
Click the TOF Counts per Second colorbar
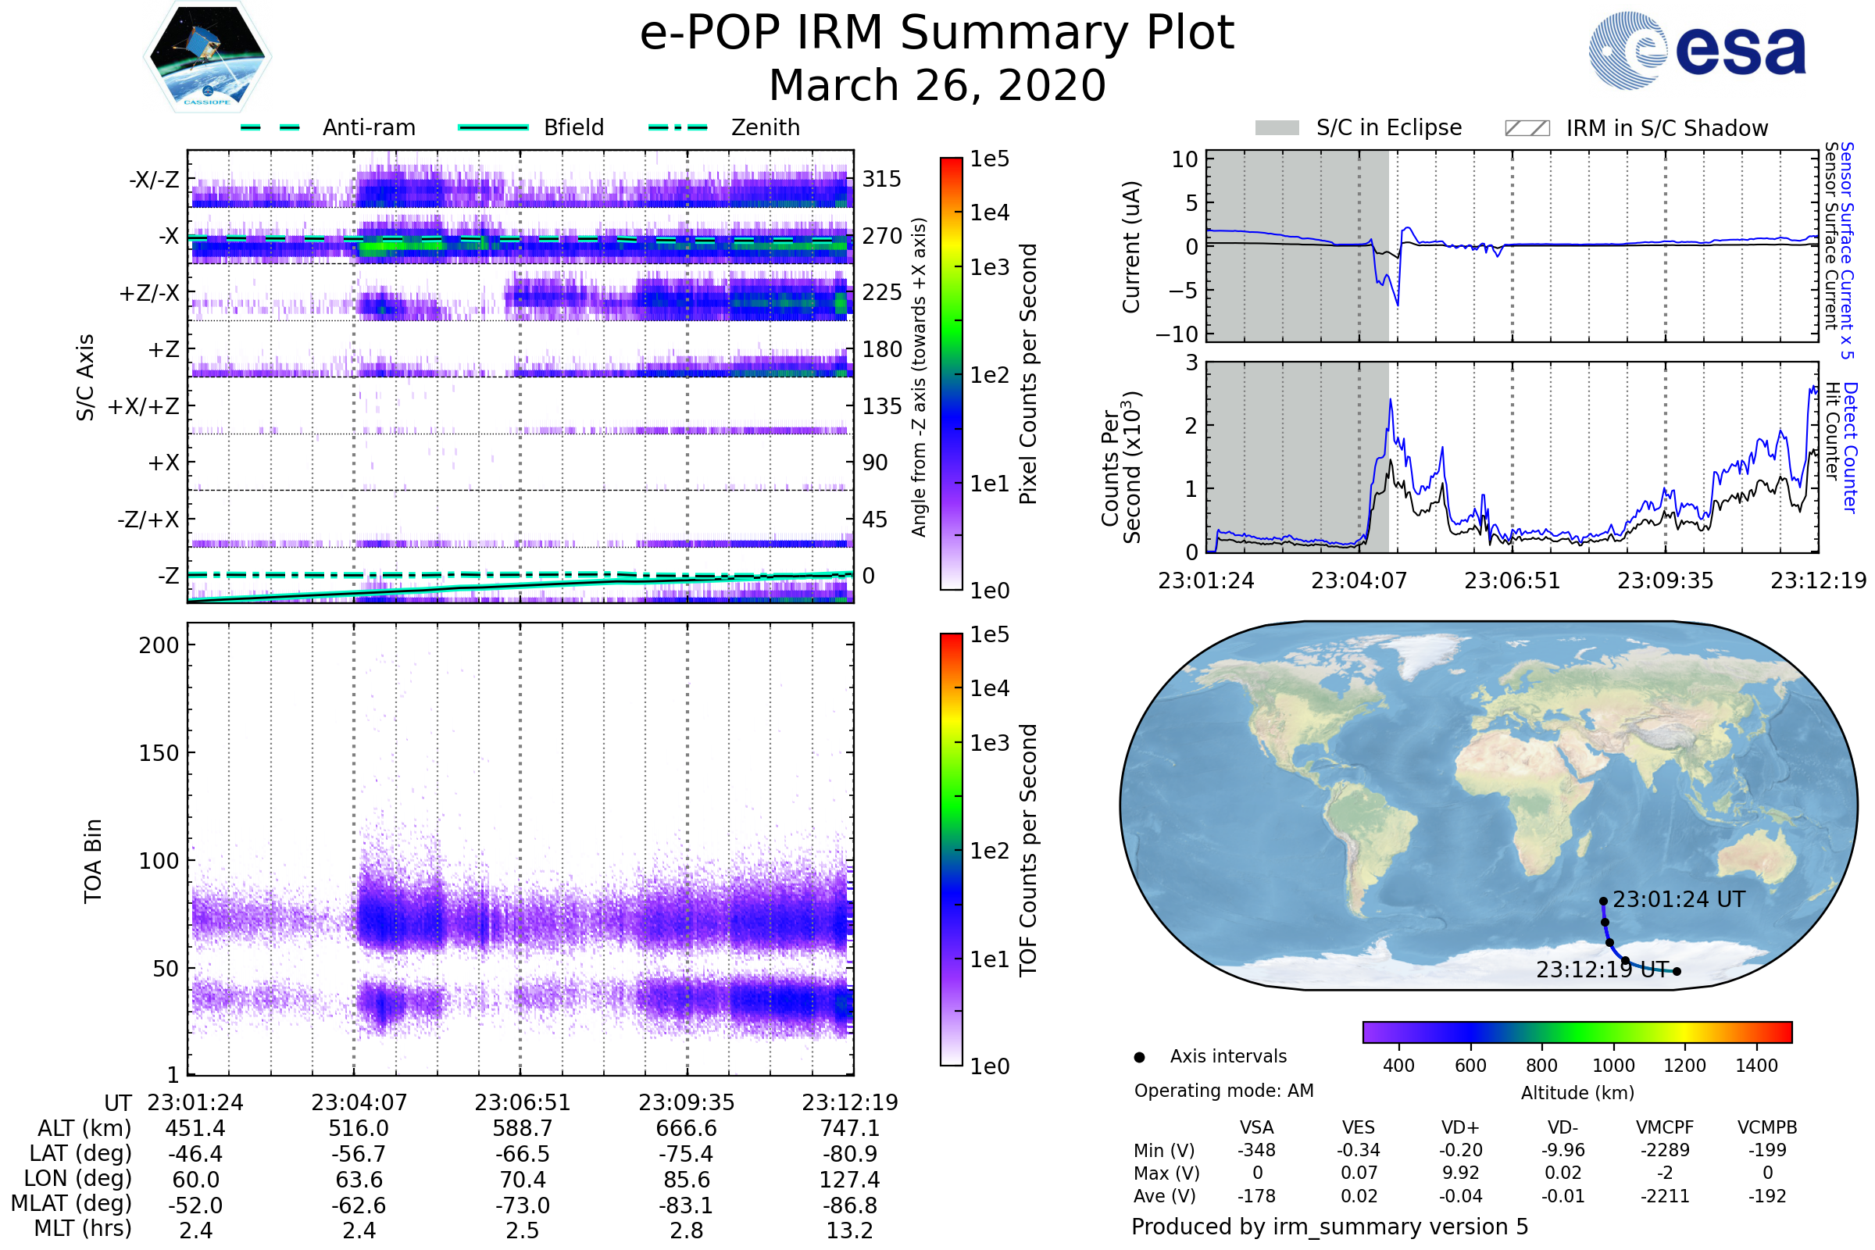tap(951, 849)
